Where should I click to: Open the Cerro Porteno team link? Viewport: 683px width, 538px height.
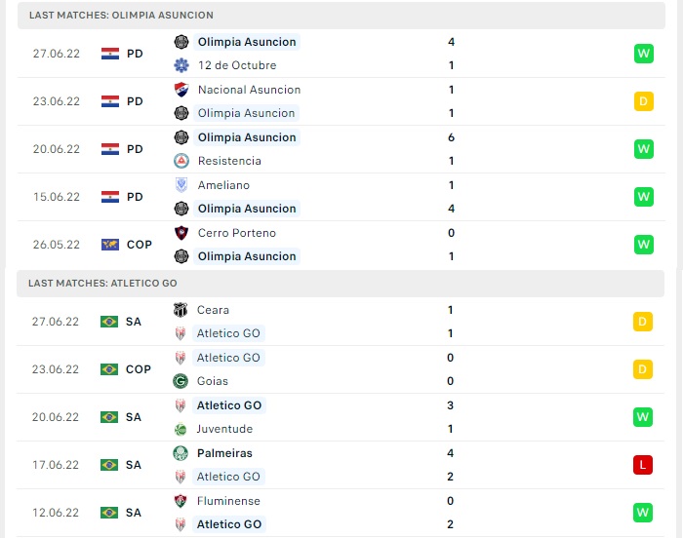pos(237,233)
